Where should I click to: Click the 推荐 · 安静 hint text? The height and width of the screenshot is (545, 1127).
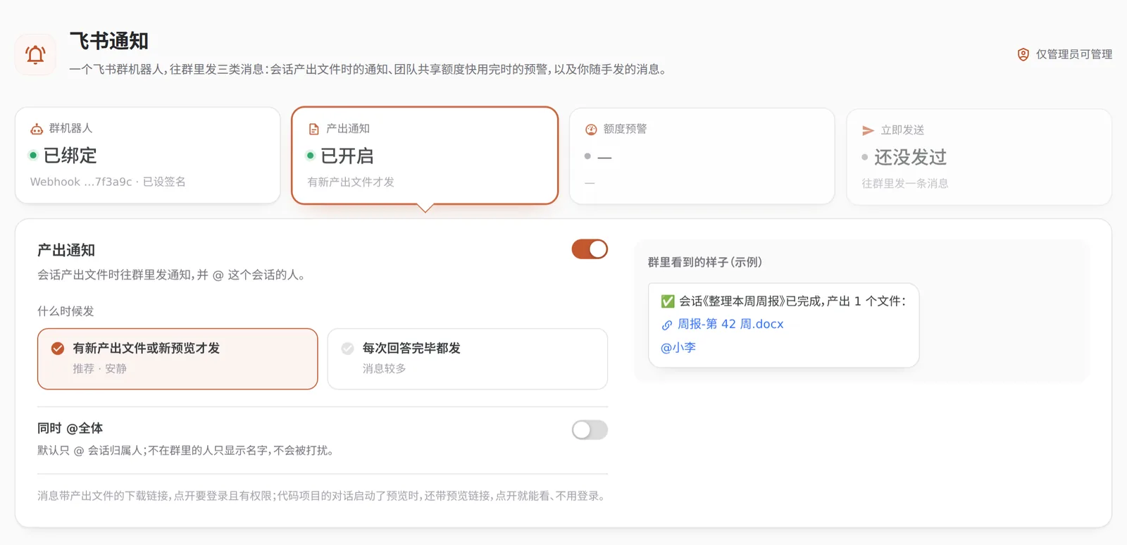[x=99, y=368]
